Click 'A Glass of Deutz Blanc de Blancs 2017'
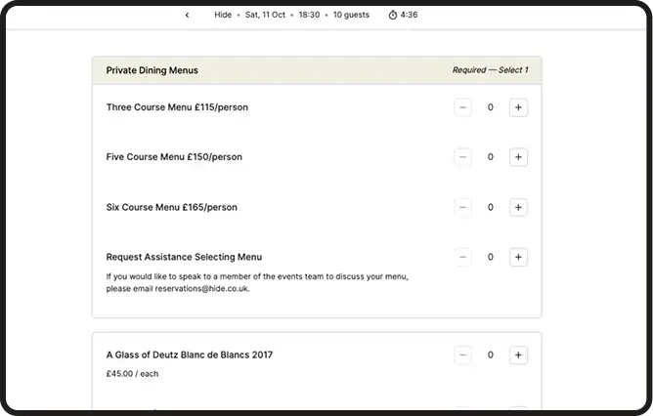The image size is (653, 416). pos(190,354)
